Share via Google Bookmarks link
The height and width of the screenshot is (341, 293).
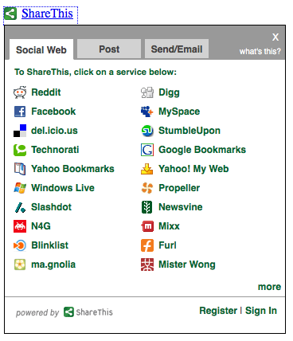(202, 150)
